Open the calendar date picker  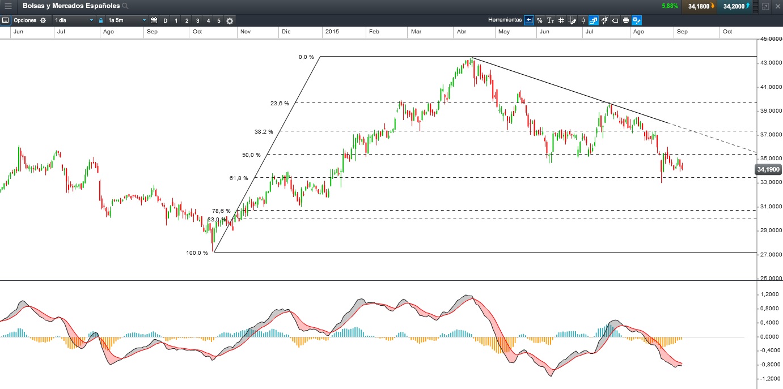click(154, 20)
